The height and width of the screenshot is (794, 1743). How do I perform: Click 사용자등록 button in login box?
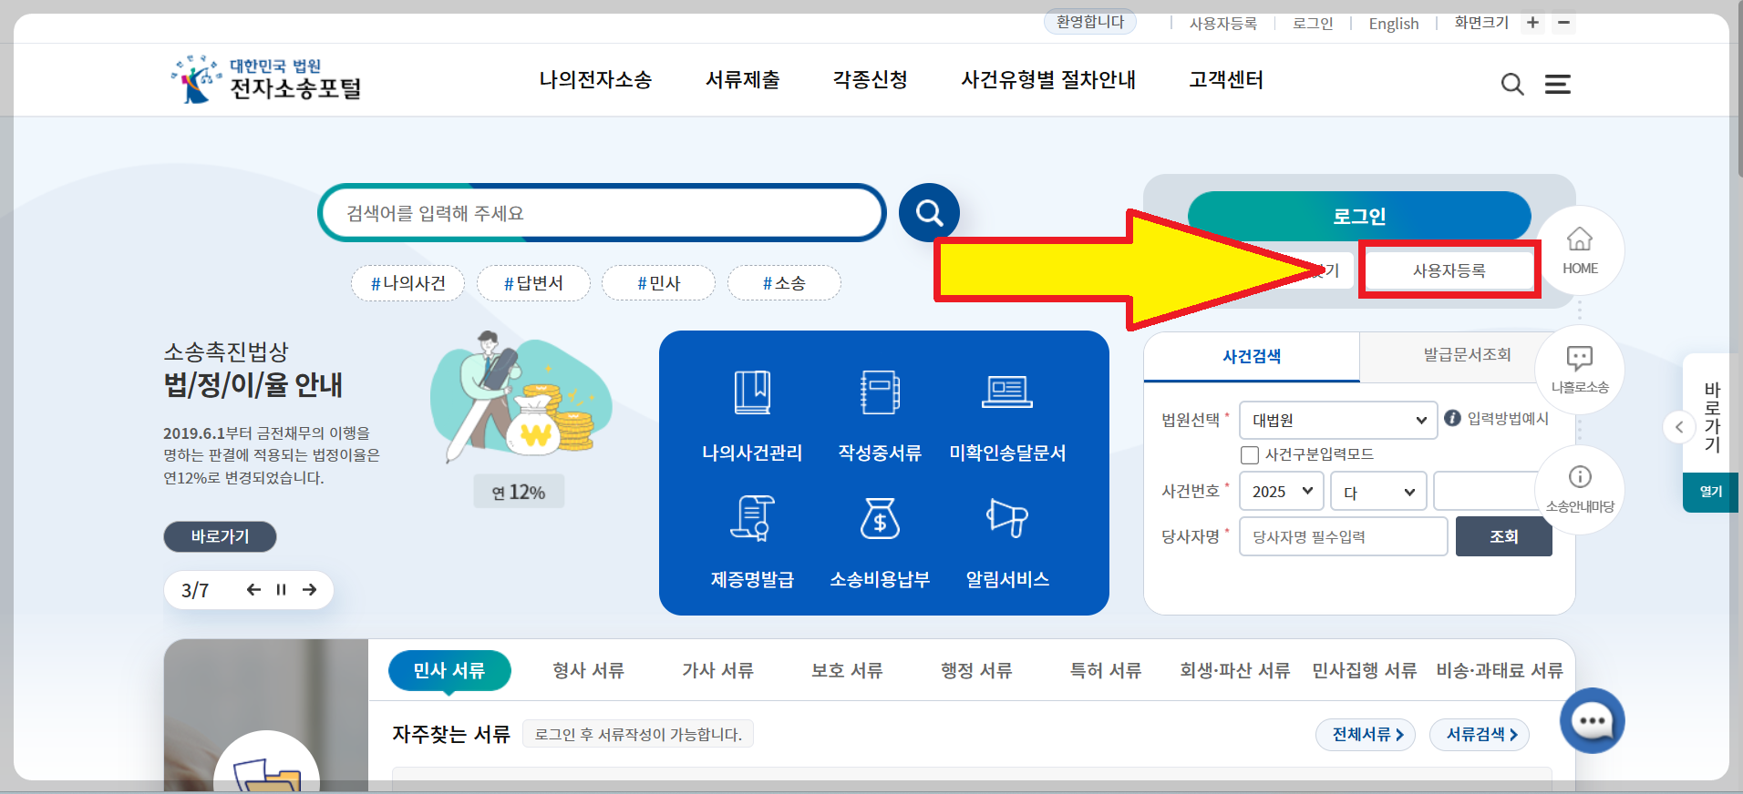click(x=1449, y=270)
